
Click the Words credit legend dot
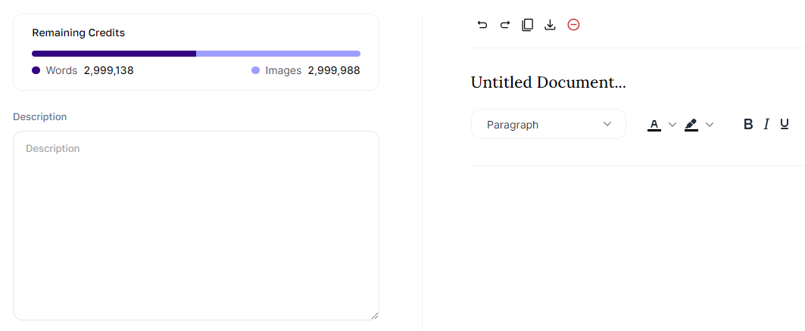click(x=36, y=71)
